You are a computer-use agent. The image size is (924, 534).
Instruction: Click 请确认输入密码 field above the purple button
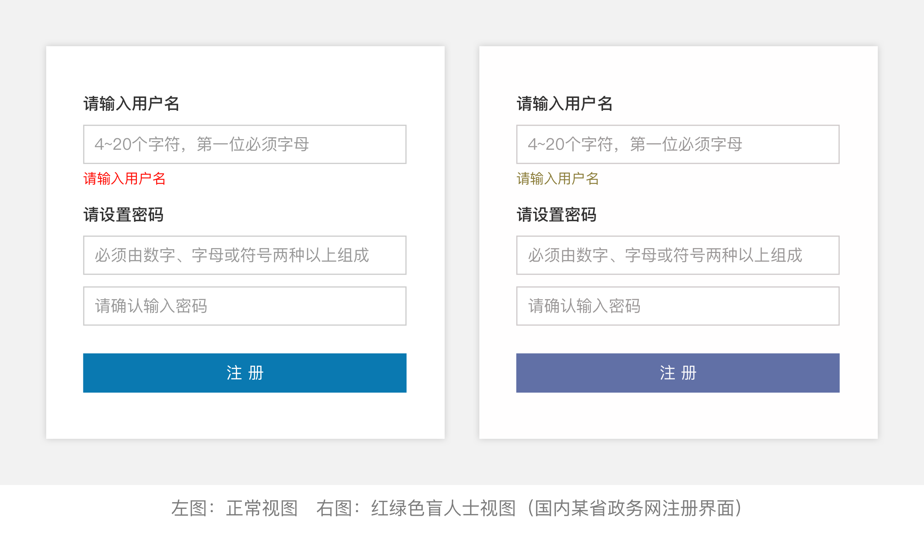678,305
